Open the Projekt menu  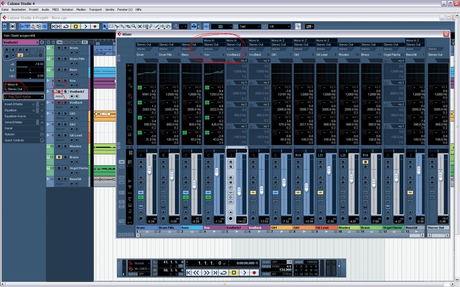pos(34,10)
